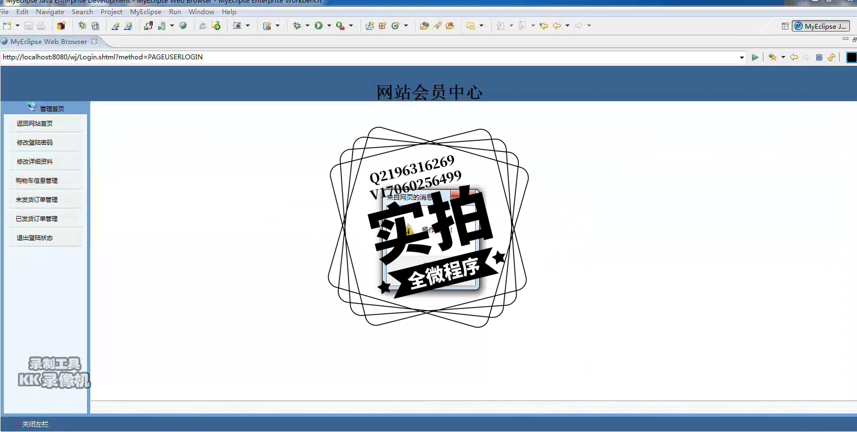
Task: Click the Back navigation arrow in main toolbar
Action: (x=557, y=26)
